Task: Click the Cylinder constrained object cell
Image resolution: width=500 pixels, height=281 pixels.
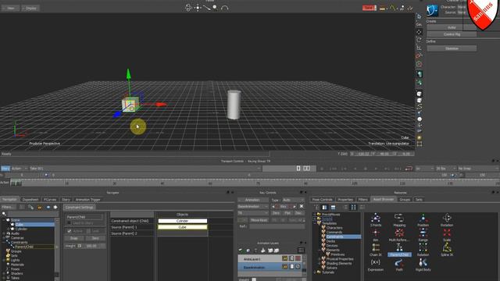Action: (182, 221)
